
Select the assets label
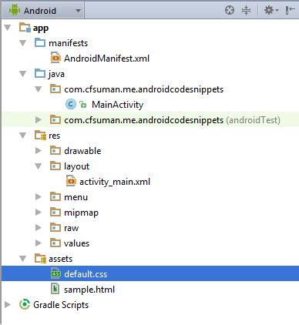pos(61,259)
